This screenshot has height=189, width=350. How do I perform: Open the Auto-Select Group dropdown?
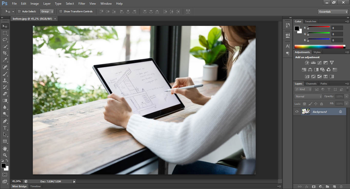(47, 11)
